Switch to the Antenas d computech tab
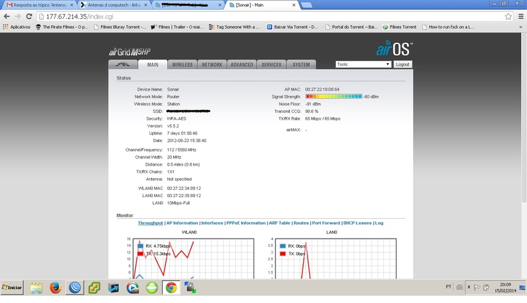The image size is (527, 303). (114, 5)
